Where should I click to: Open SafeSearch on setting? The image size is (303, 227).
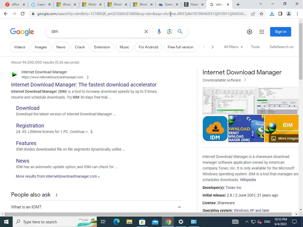click(281, 47)
